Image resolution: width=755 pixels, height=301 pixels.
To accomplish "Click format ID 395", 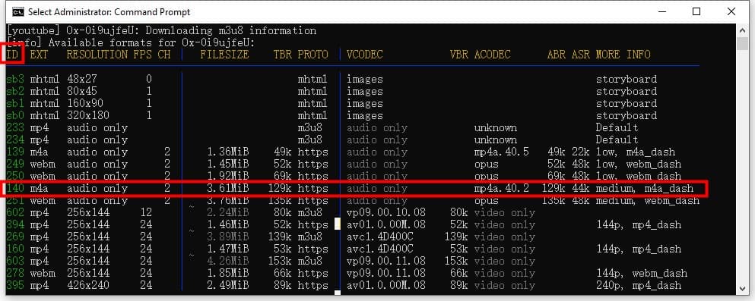I will (x=15, y=285).
